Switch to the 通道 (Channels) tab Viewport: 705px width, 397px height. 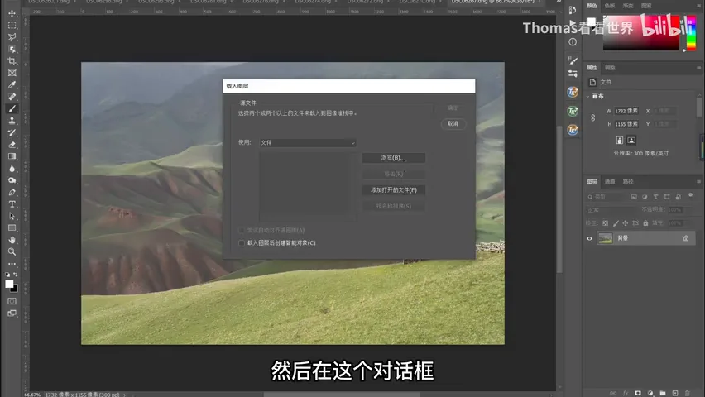[x=610, y=182]
